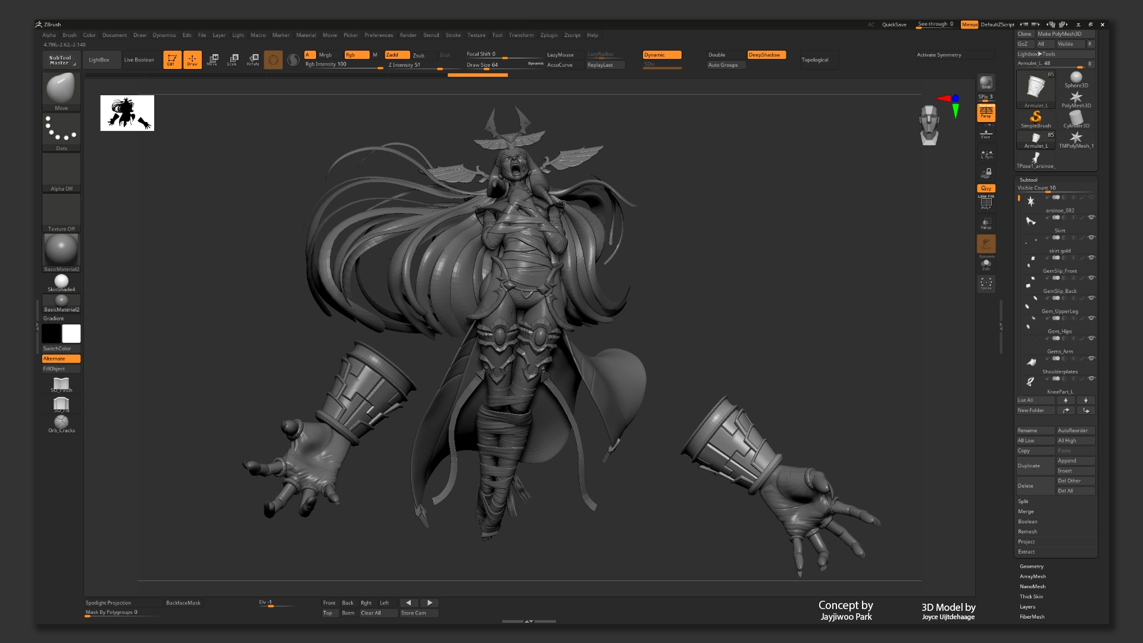Open the Stroke menu
1143x643 pixels.
[x=453, y=35]
